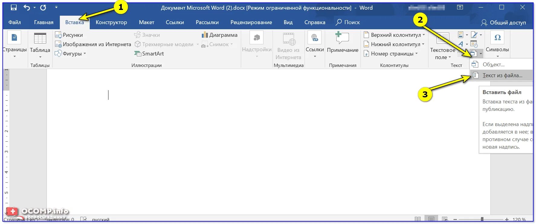Click the Общий доступ share button
Viewport: 536px width, 224px height.
(x=503, y=23)
